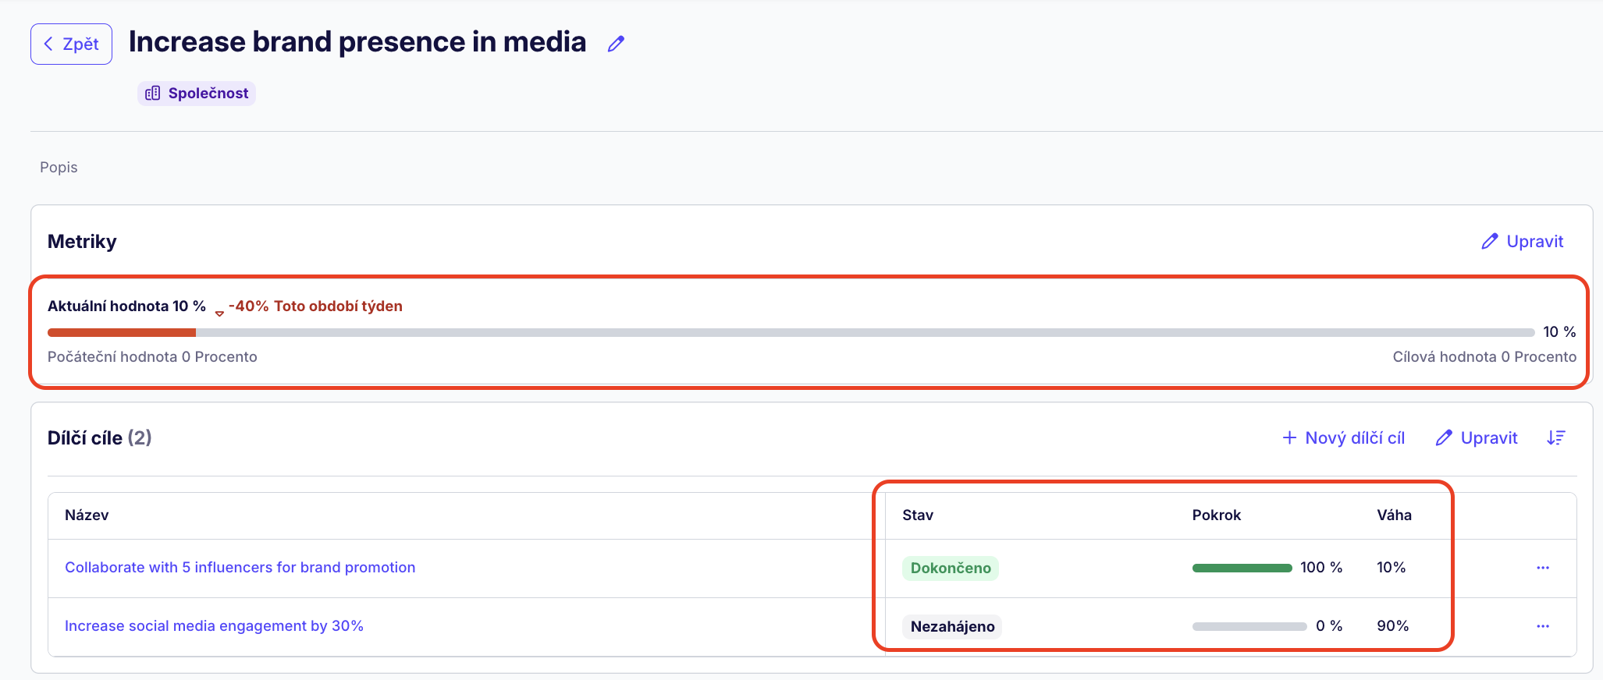
Task: Click the plus icon beside Nový dílčí cíl
Action: (x=1289, y=437)
